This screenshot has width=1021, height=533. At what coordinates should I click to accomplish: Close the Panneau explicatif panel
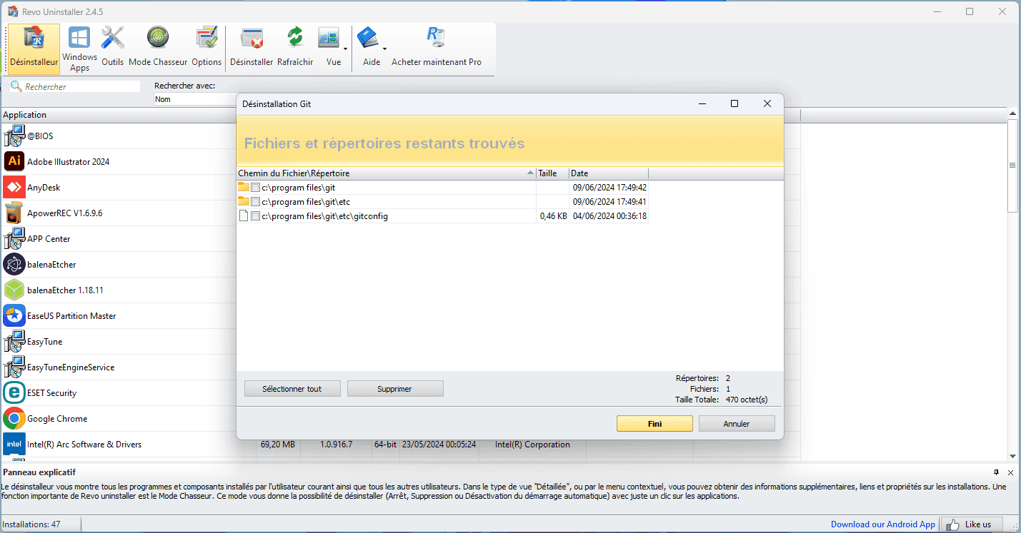click(1010, 472)
